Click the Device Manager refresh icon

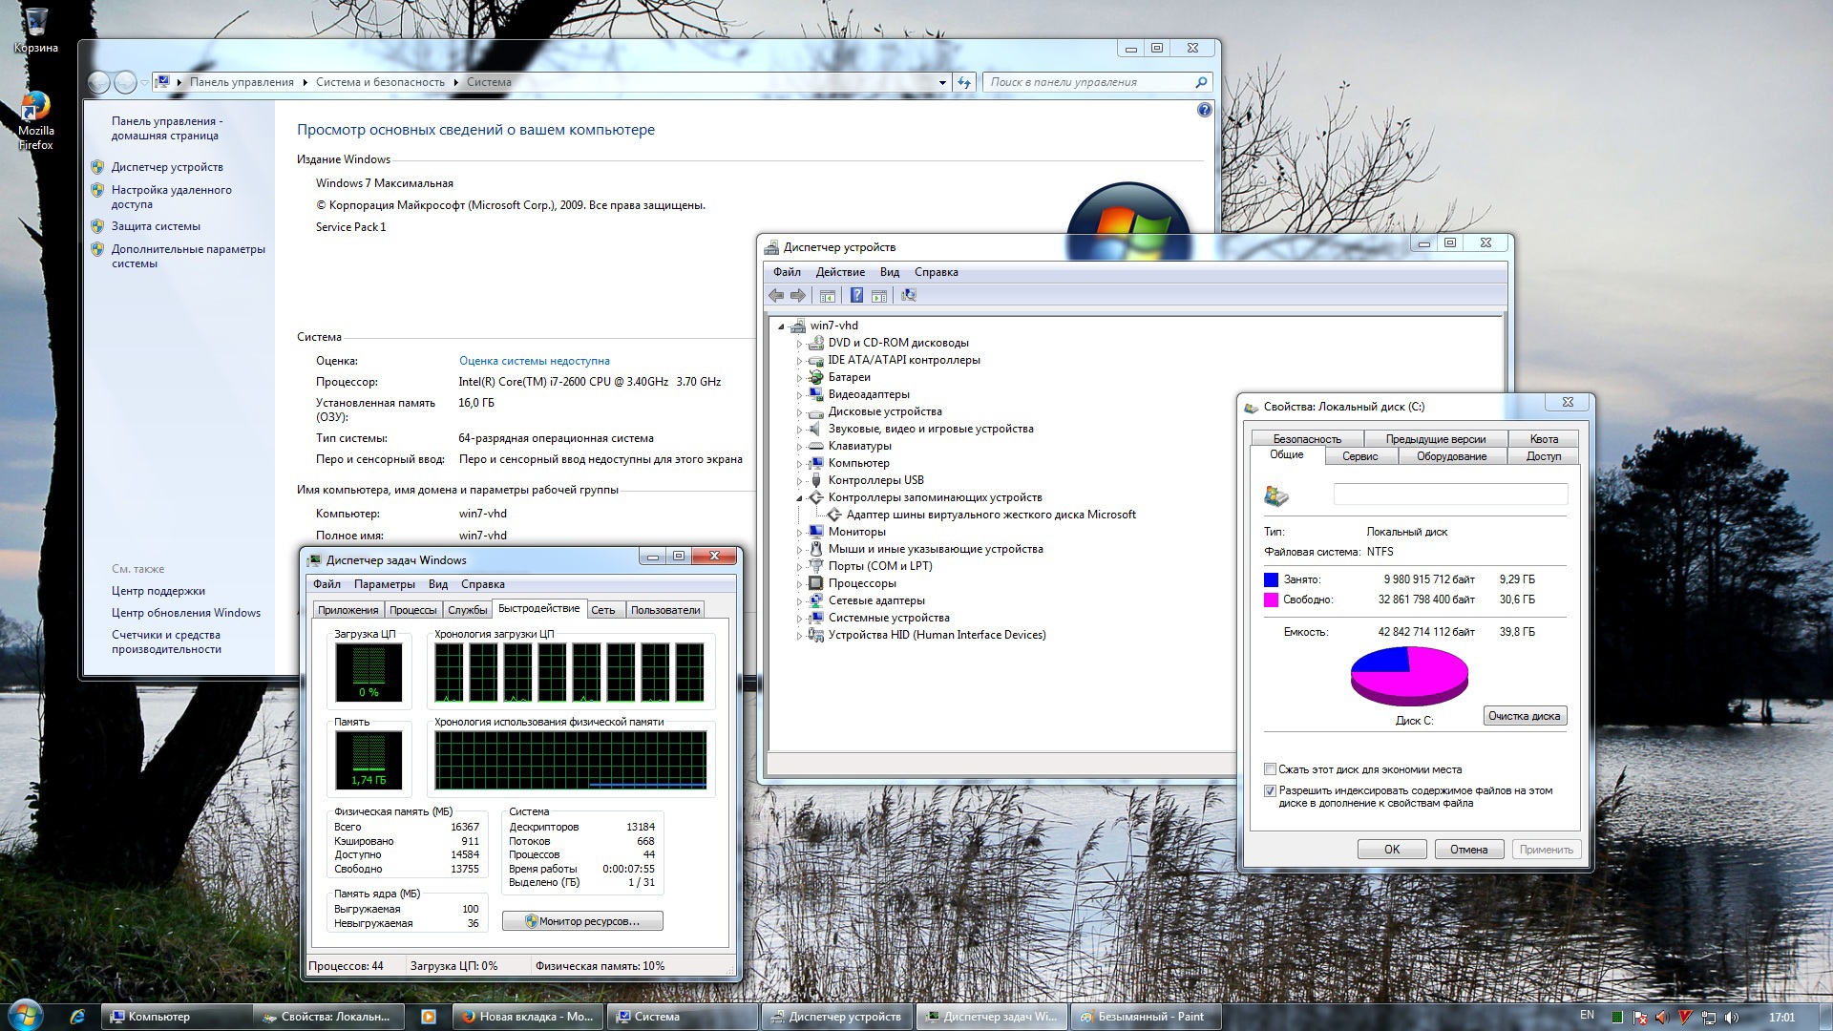click(909, 296)
